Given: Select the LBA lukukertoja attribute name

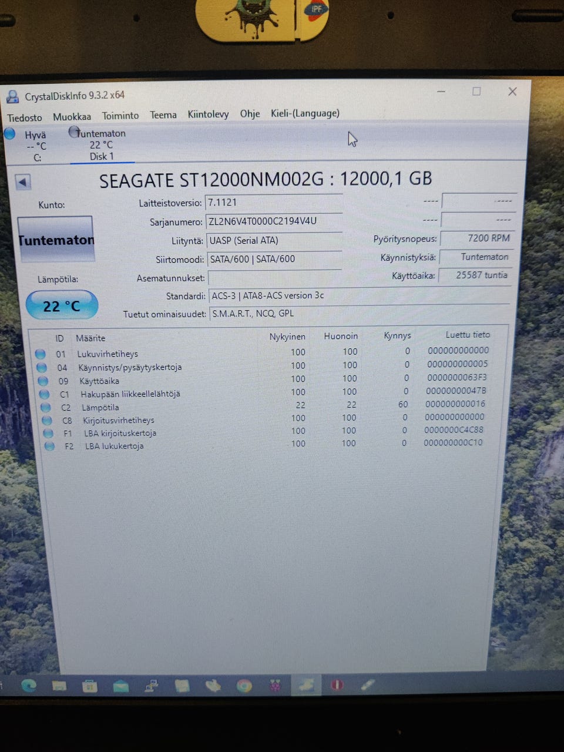Looking at the screenshot, I should click(x=115, y=446).
